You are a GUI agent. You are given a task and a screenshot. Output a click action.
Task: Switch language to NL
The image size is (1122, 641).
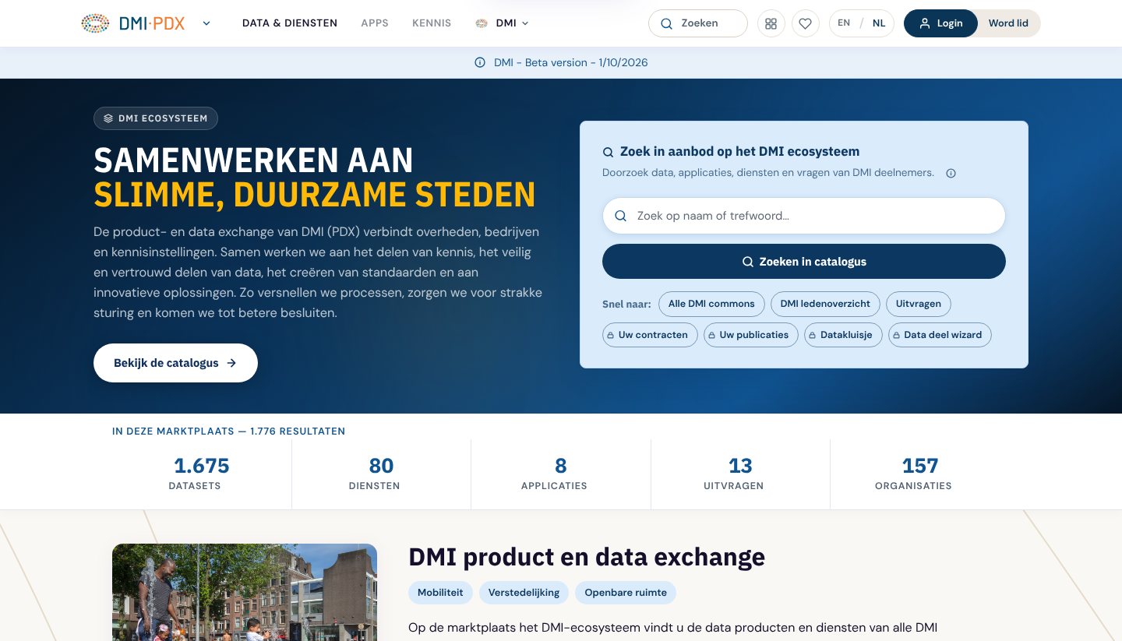[879, 23]
